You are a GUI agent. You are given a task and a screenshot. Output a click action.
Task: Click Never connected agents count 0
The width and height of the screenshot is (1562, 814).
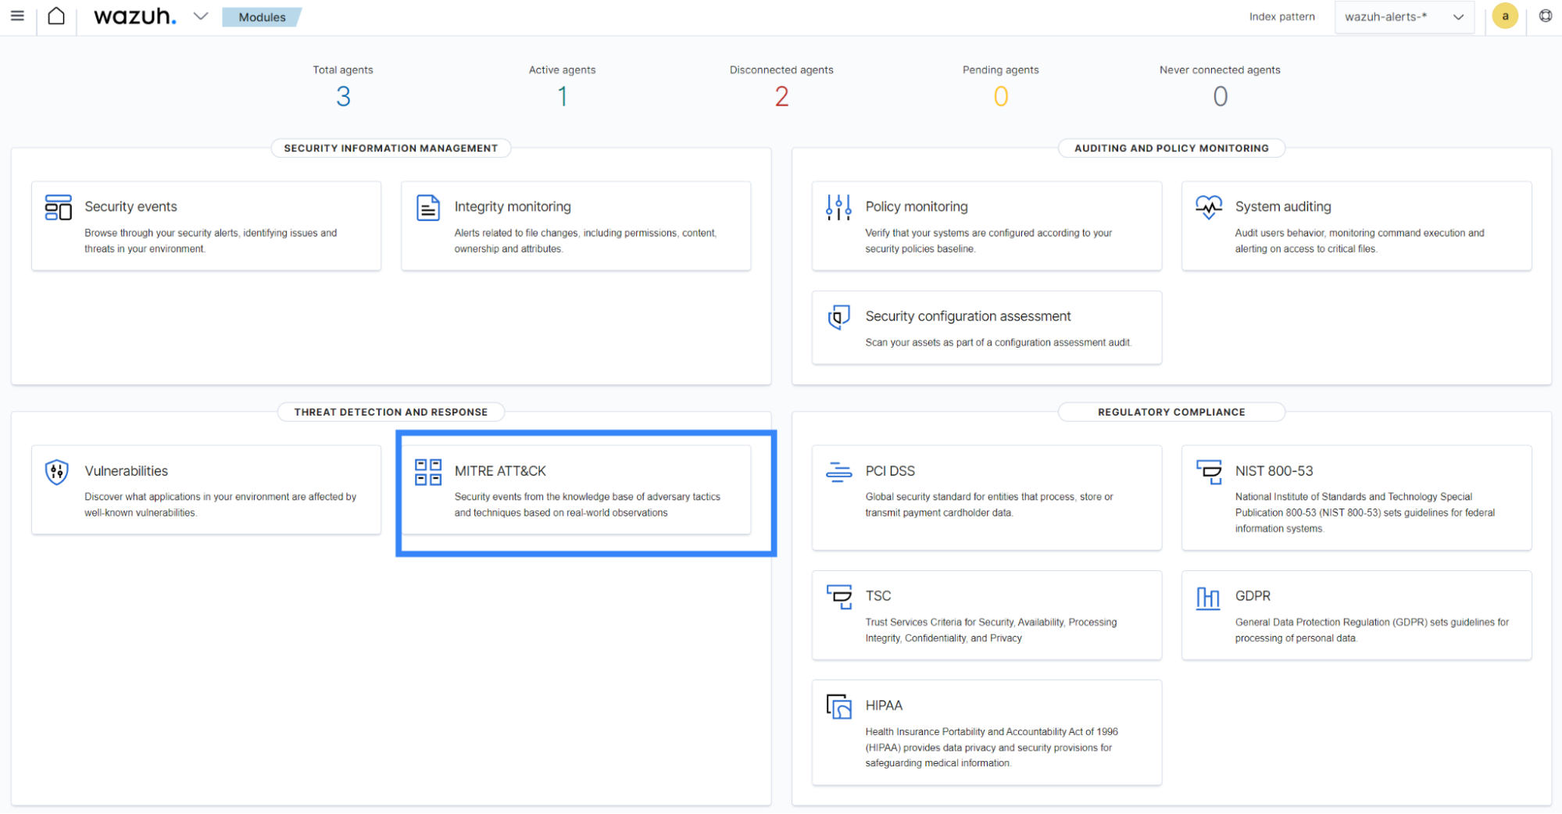[x=1220, y=96]
